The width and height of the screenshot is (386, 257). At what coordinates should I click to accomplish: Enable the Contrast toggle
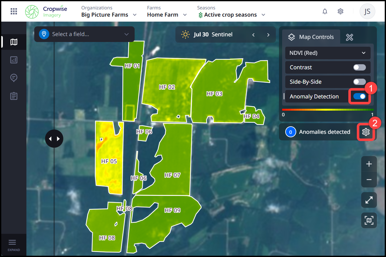click(x=359, y=67)
